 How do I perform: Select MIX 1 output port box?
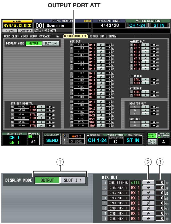point(81,45)
